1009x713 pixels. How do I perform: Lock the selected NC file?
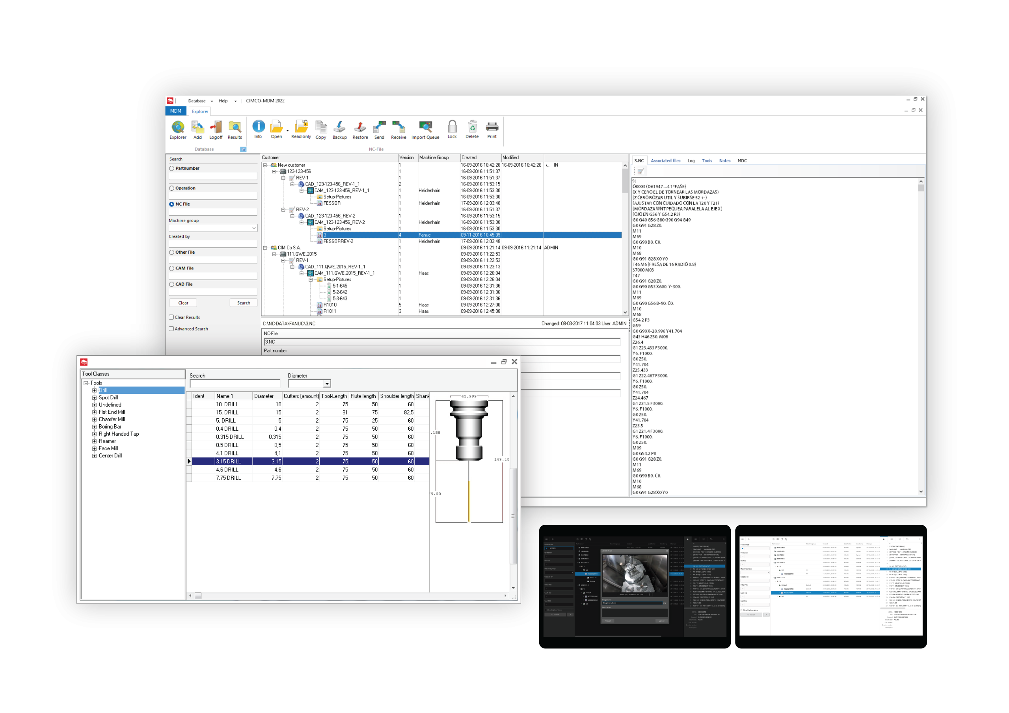click(452, 130)
